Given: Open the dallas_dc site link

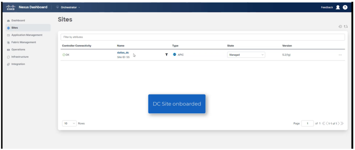Looking at the screenshot, I should click(123, 53).
